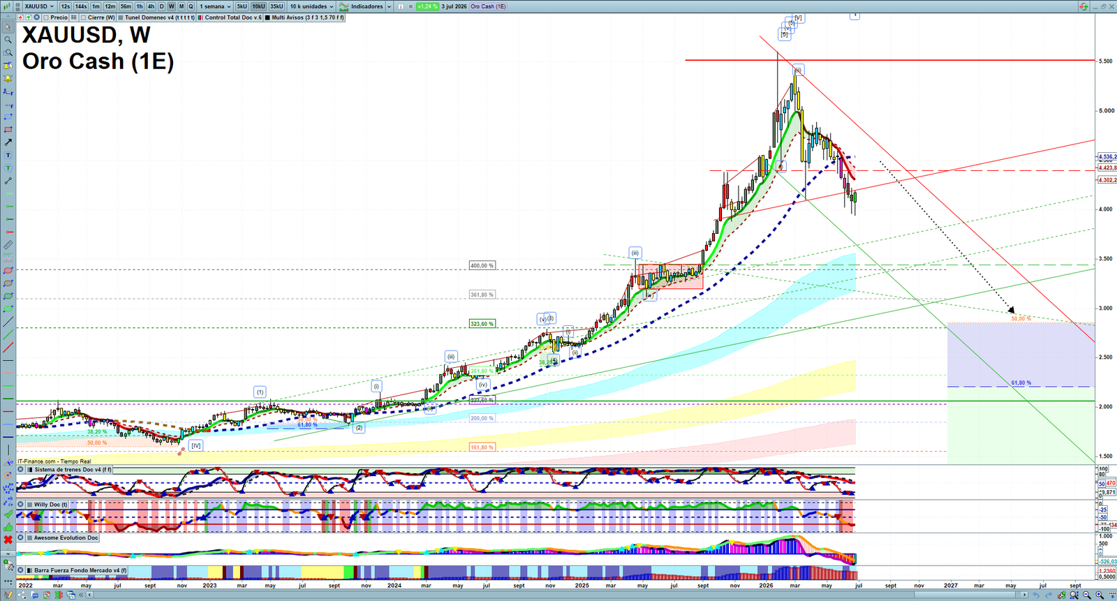The width and height of the screenshot is (1117, 601).
Task: Select the arrow cursor tool
Action: [x=8, y=27]
